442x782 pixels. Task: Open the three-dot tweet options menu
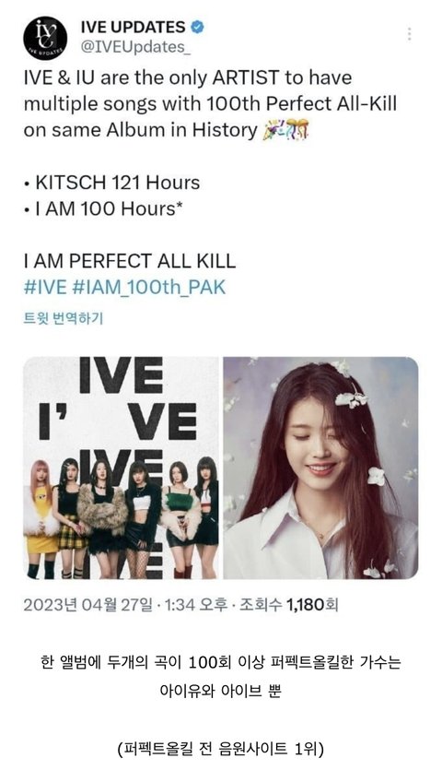pos(409,34)
